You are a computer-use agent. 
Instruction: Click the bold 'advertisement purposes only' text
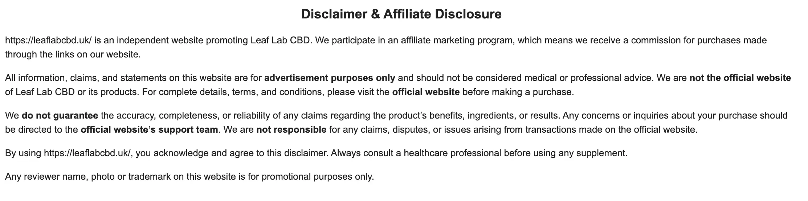coord(329,78)
